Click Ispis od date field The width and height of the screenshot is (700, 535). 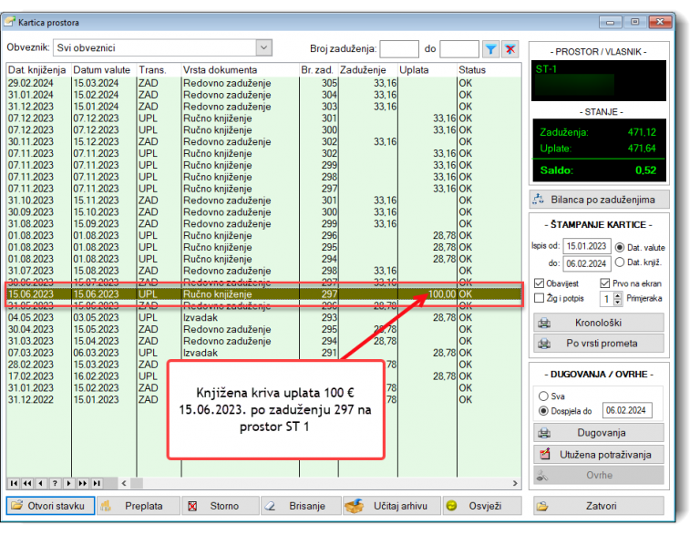(x=587, y=246)
